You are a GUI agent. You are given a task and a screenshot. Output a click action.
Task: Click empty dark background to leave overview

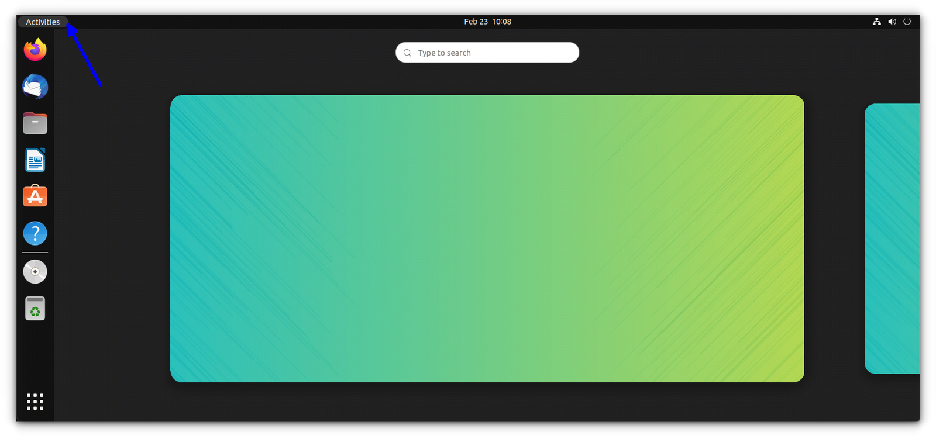pyautogui.click(x=111, y=234)
